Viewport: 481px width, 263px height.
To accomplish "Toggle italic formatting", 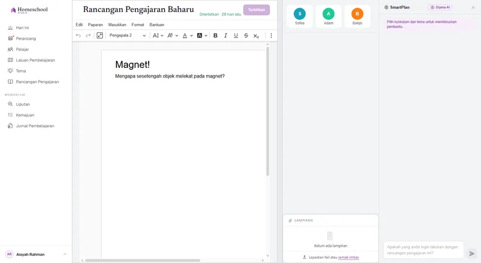I will (225, 35).
